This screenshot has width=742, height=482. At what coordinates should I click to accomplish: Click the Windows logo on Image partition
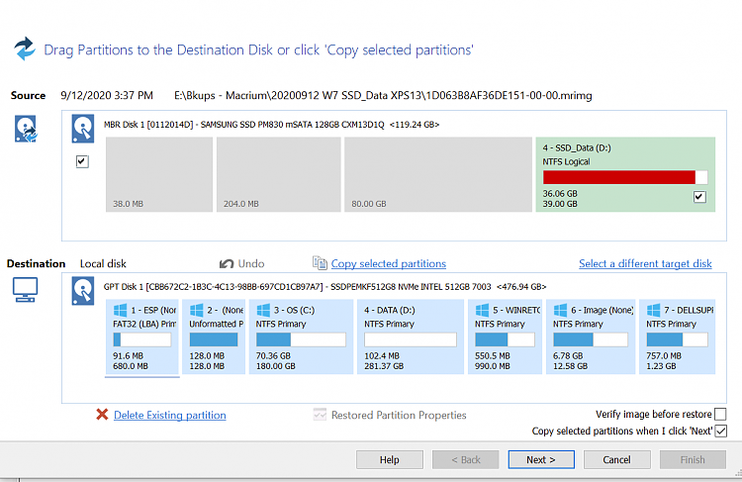(560, 310)
